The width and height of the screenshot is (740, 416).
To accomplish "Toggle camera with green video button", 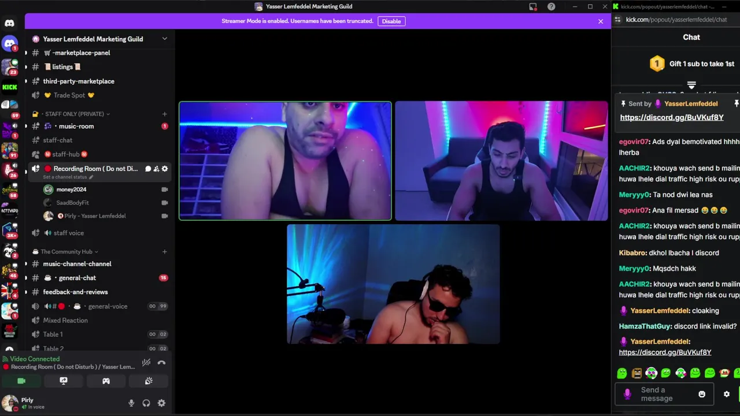I will click(x=21, y=381).
